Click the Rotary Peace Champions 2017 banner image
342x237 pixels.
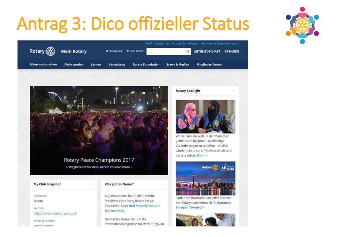99,130
